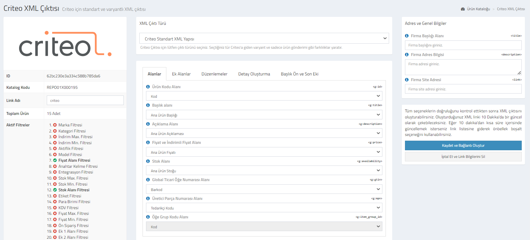Viewport: 530px width, 240px height.
Task: Switch to the Alanlar tab
Action: coord(154,74)
